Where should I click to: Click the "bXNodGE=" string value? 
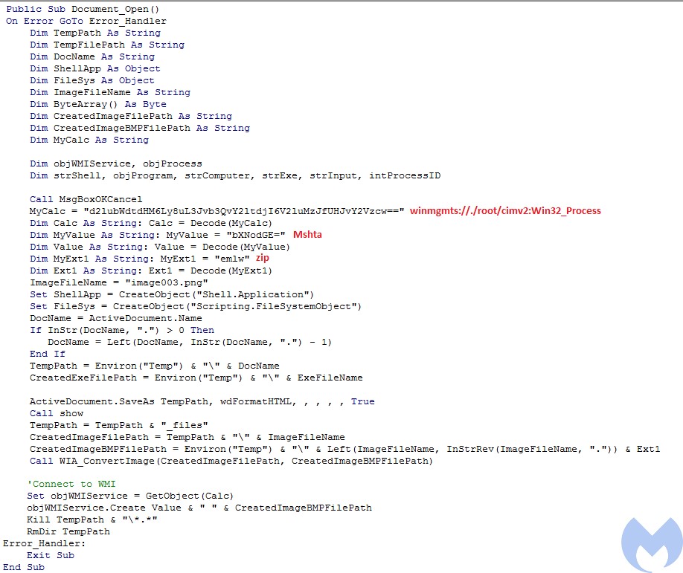256,235
